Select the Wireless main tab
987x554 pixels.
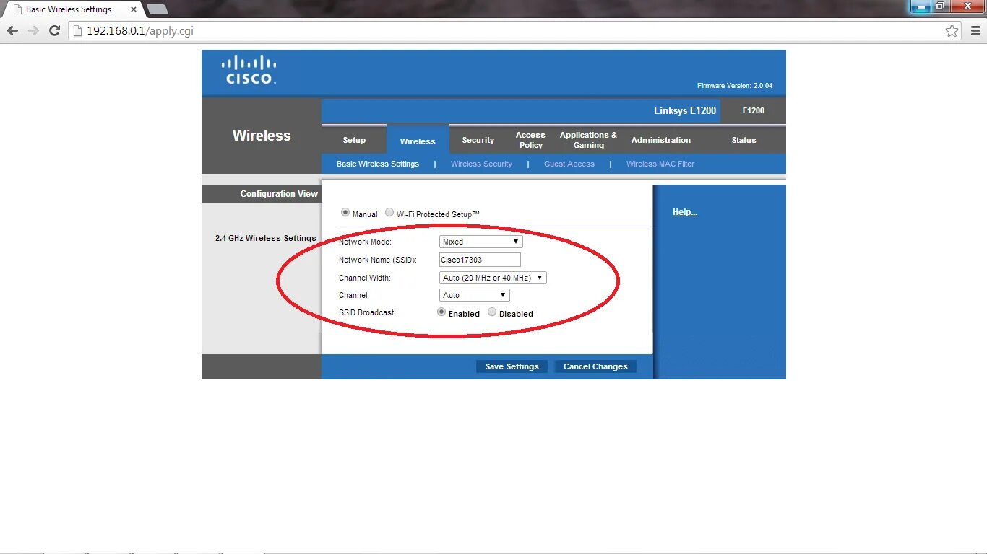[418, 140]
